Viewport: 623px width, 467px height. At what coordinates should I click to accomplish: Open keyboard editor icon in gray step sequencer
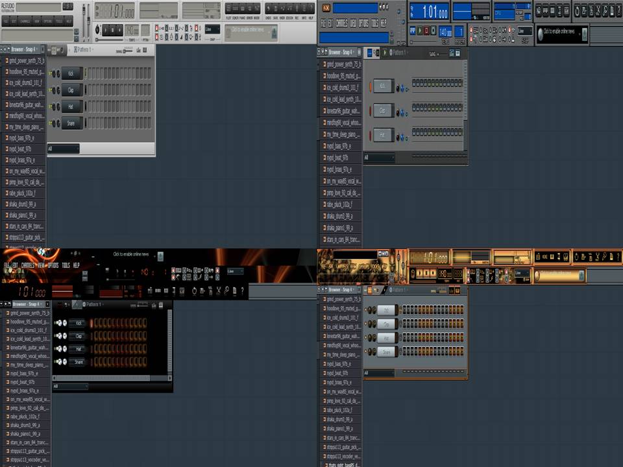click(x=145, y=50)
